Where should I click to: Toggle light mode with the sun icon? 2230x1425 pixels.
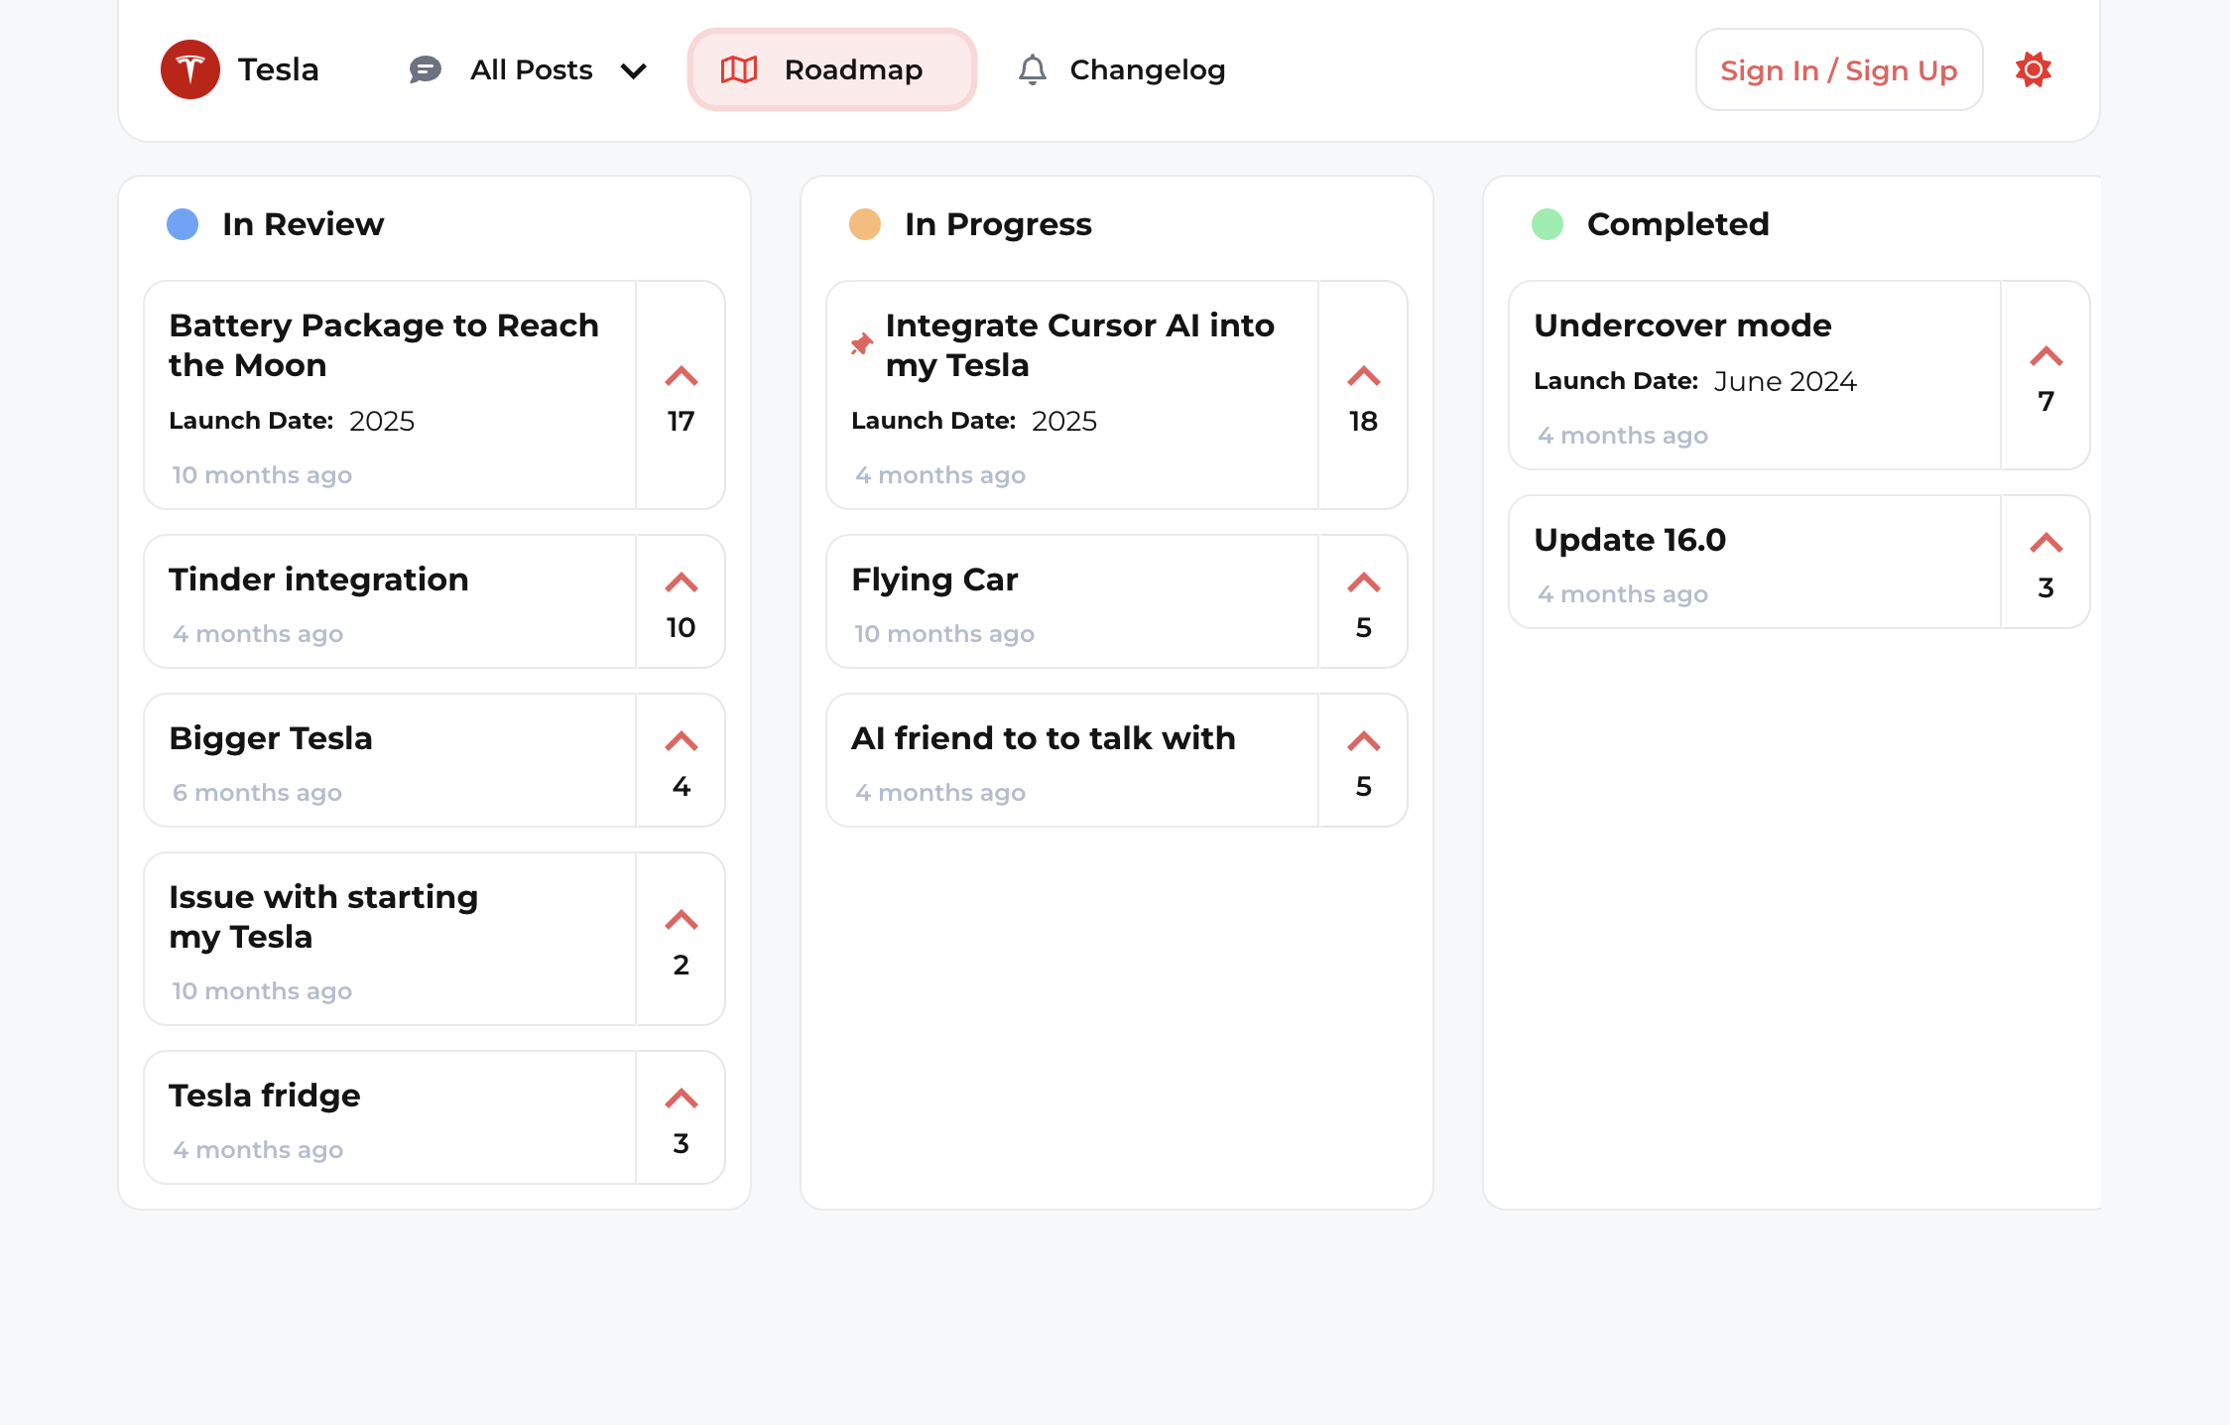pyautogui.click(x=2034, y=69)
